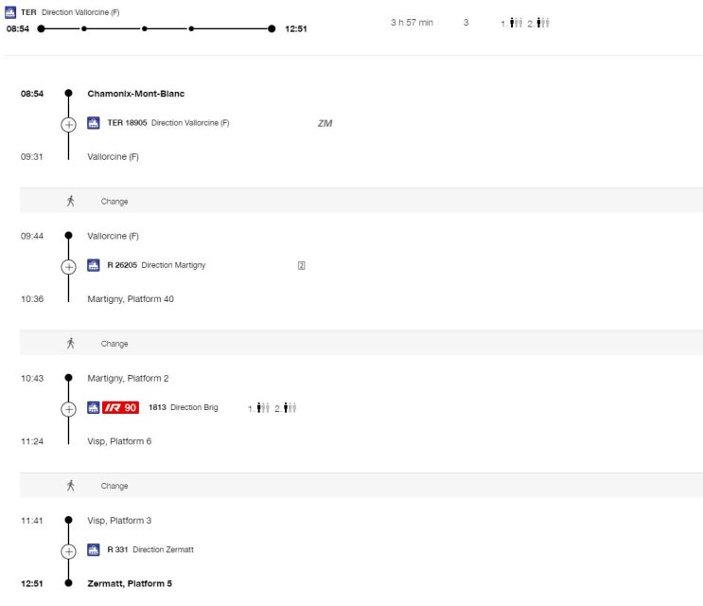Click the red IR 90 badge
703x606 pixels.
pos(120,407)
